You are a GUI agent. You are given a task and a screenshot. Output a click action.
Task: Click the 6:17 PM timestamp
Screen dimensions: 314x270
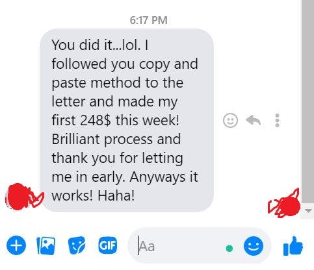148,20
